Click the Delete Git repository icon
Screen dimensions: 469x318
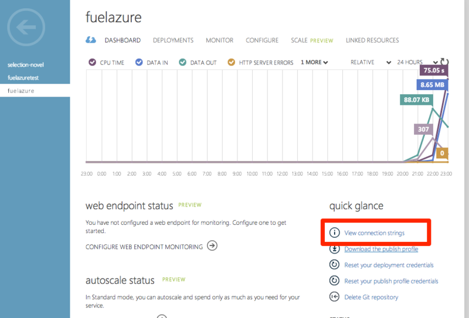click(x=334, y=296)
